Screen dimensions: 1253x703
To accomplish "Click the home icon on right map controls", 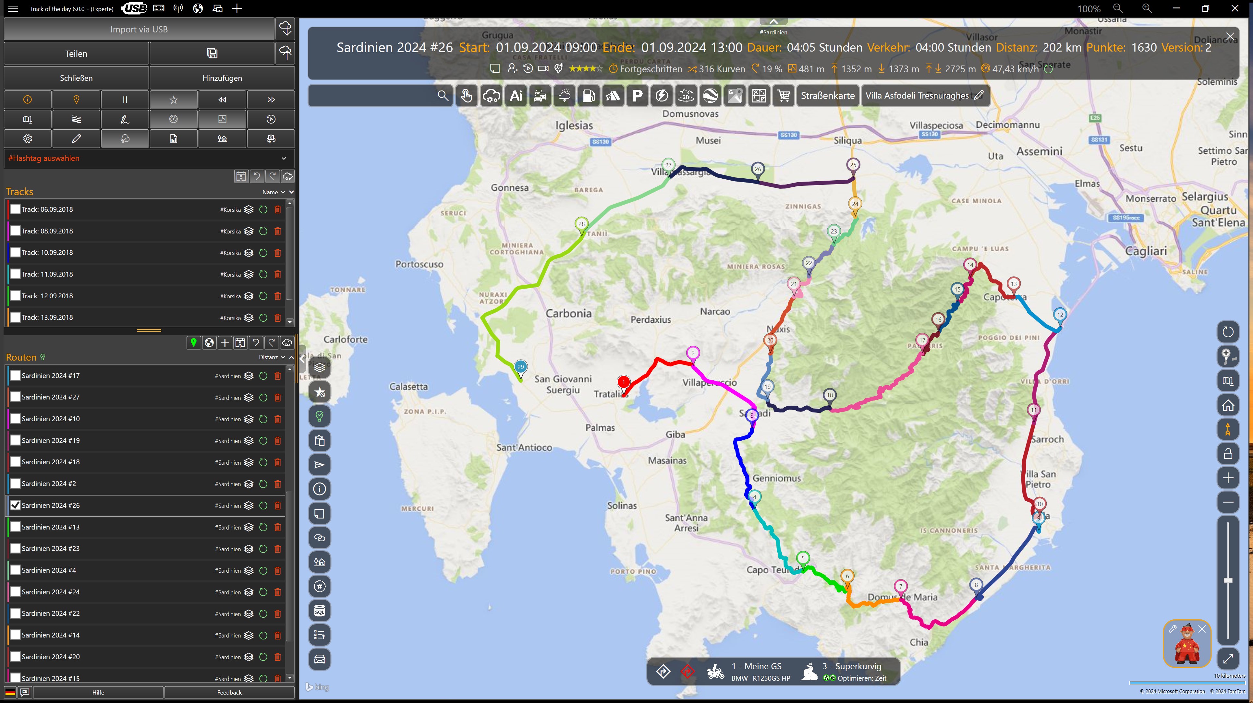I will (1228, 405).
